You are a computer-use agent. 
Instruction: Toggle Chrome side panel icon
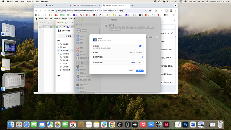click(x=167, y=11)
